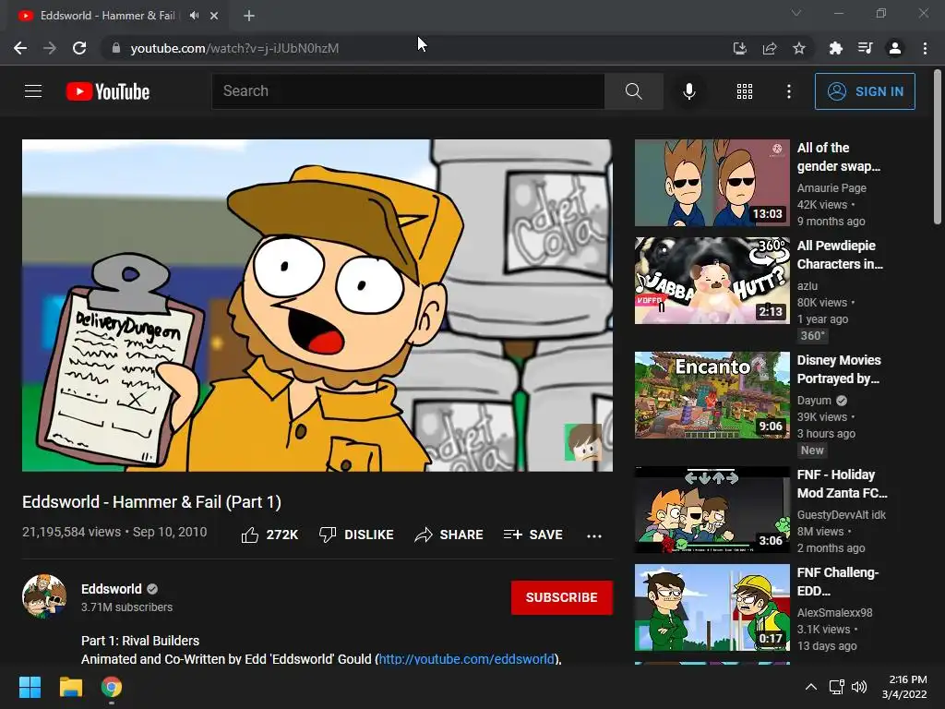View site info lock icon
945x709 pixels.
click(x=115, y=48)
